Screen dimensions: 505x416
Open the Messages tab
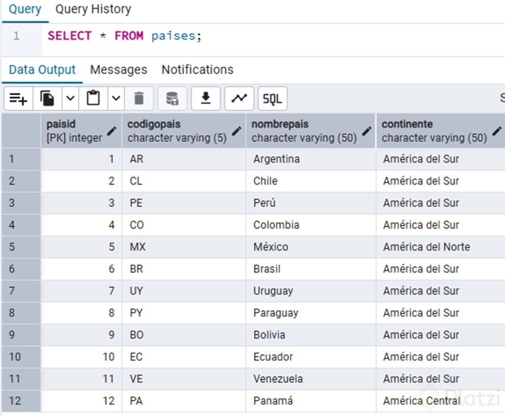point(119,70)
